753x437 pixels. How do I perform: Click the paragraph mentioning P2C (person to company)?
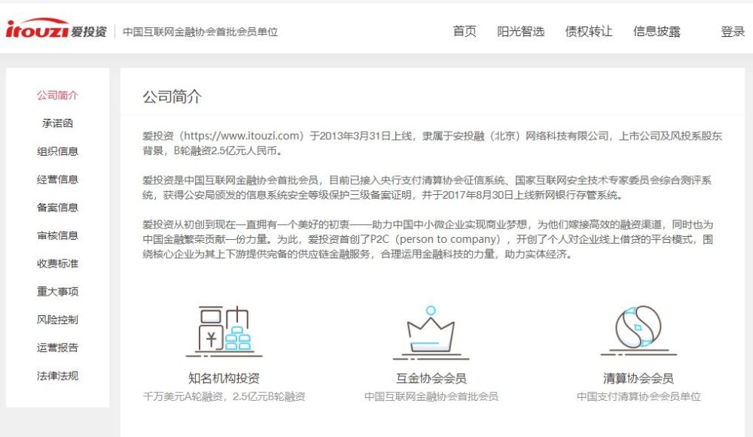click(428, 239)
